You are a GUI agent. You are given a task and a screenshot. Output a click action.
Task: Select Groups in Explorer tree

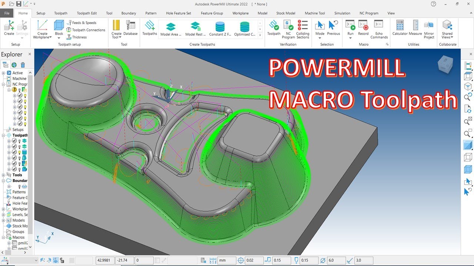pyautogui.click(x=19, y=232)
